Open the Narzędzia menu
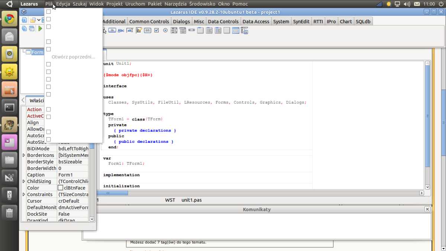This screenshot has height=251, width=446. pyautogui.click(x=175, y=4)
